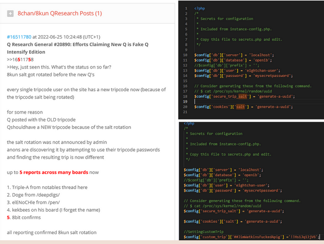Click db server 'localhost' line in bottom editor

click(223, 170)
